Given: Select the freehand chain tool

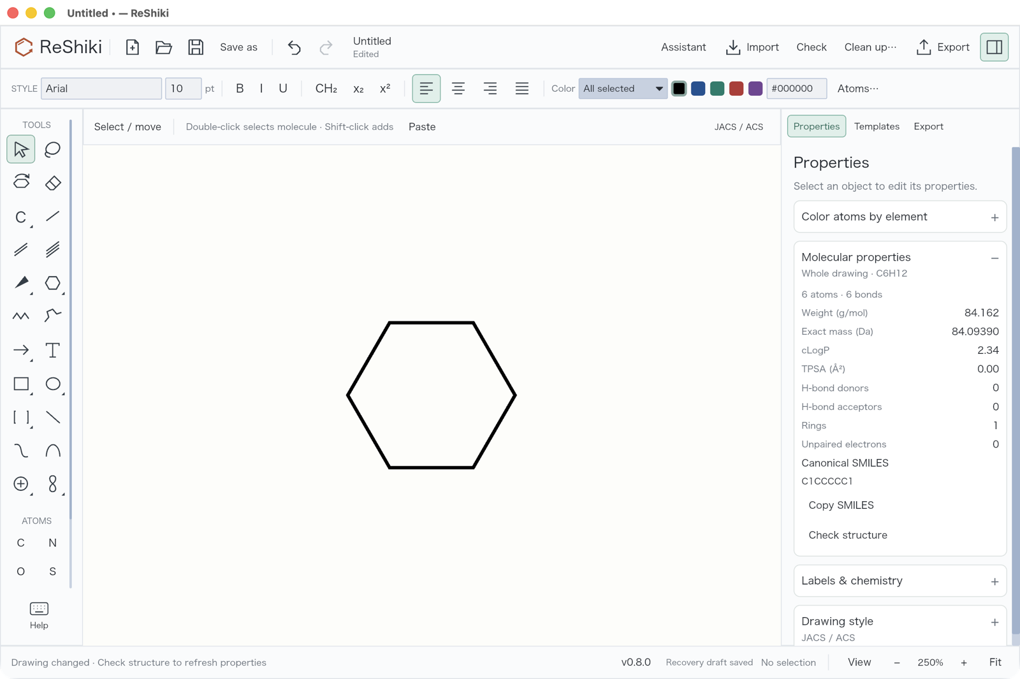Looking at the screenshot, I should (x=53, y=316).
